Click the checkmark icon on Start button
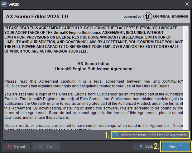 tap(41, 146)
